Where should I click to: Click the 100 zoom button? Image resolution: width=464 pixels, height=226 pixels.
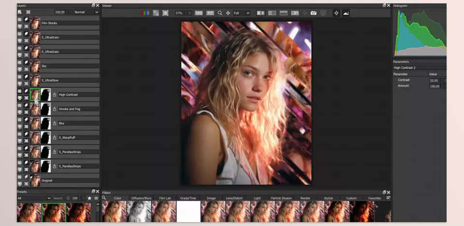pyautogui.click(x=199, y=13)
